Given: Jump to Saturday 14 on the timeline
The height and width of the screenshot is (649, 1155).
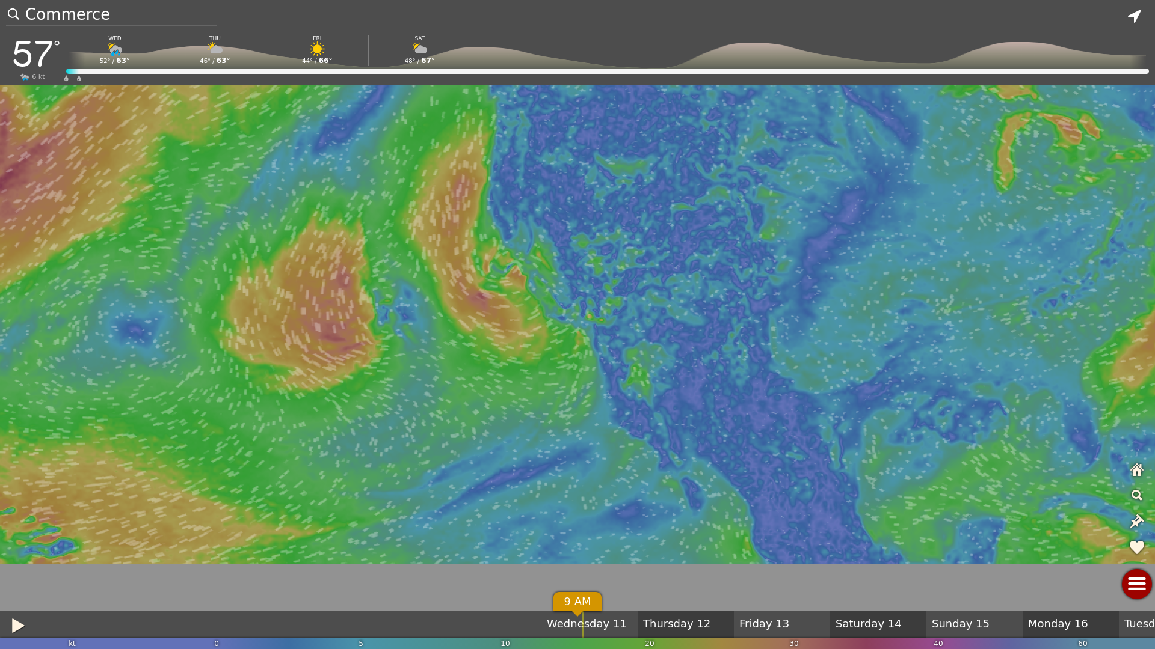Looking at the screenshot, I should click(868, 624).
